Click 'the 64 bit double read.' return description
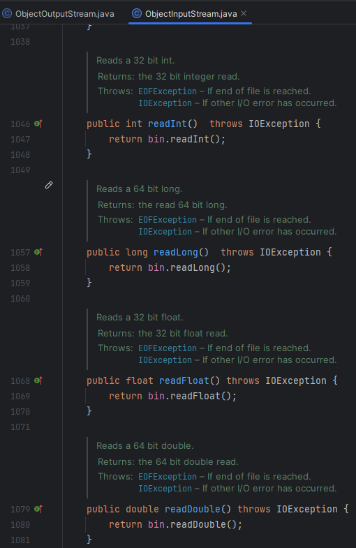The height and width of the screenshot is (548, 356). pos(188,462)
